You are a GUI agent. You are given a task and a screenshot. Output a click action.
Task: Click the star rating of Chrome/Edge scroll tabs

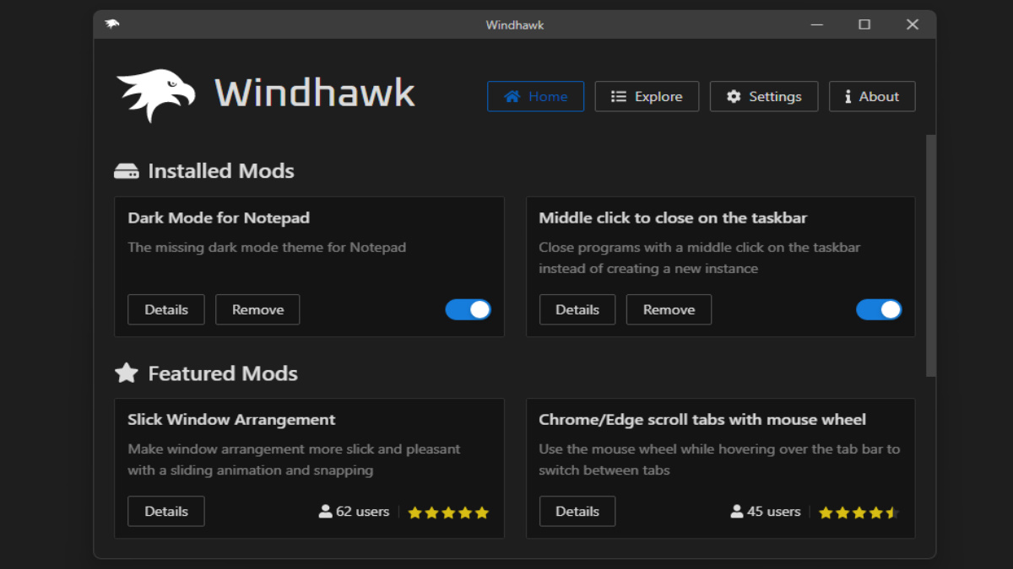coord(859,513)
